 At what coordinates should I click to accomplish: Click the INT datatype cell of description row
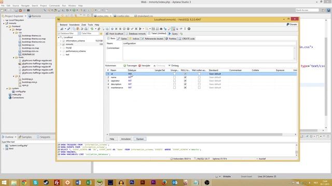pos(130,84)
